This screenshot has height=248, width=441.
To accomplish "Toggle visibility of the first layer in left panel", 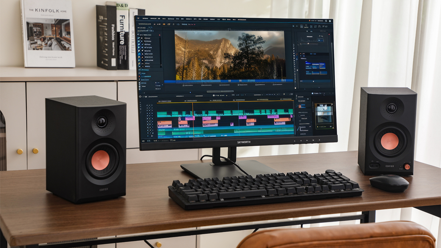I will 140,38.
